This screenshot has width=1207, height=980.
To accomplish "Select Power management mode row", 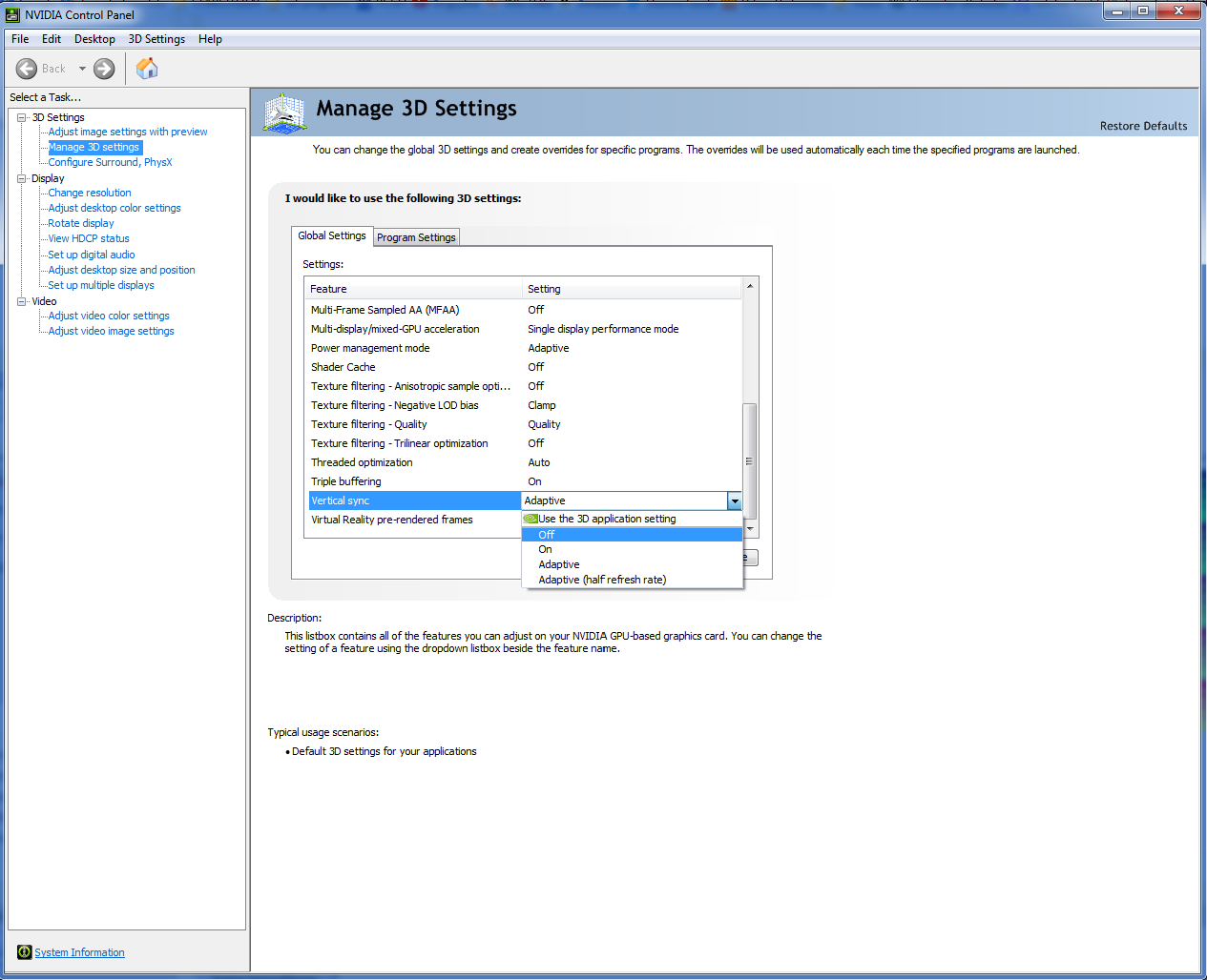I will pyautogui.click(x=523, y=348).
